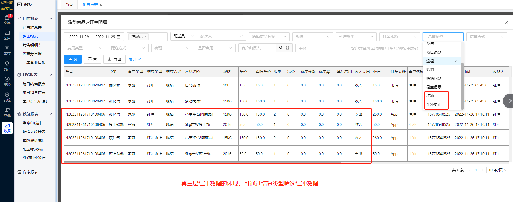Go to 库存 sidebar icon
The width and height of the screenshot is (513, 202).
pyautogui.click(x=7, y=50)
